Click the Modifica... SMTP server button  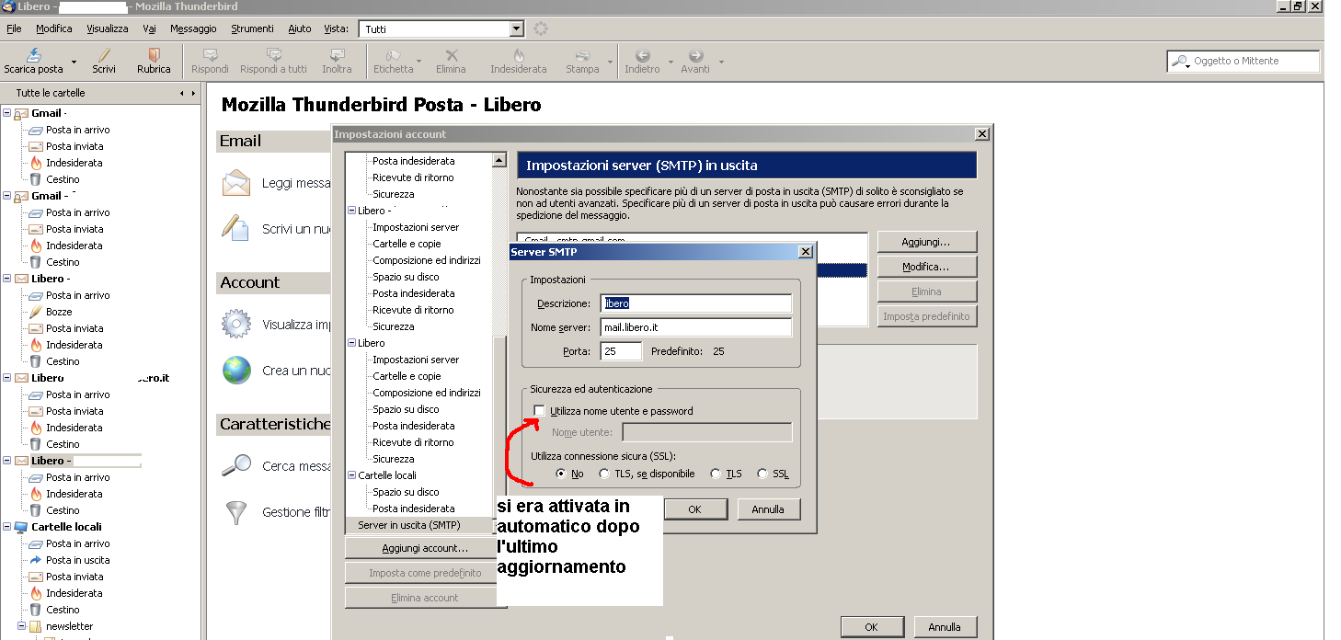point(926,266)
